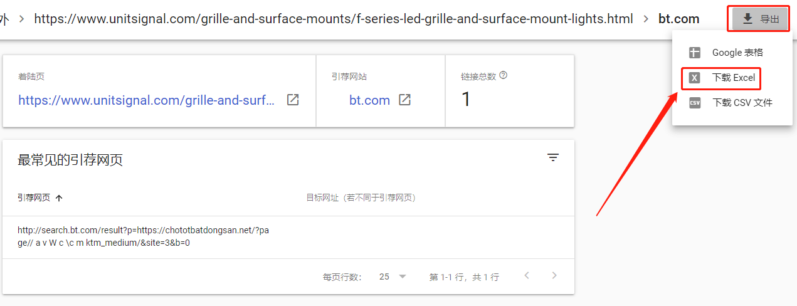
Task: Choose Google 表格 export option
Action: (732, 53)
